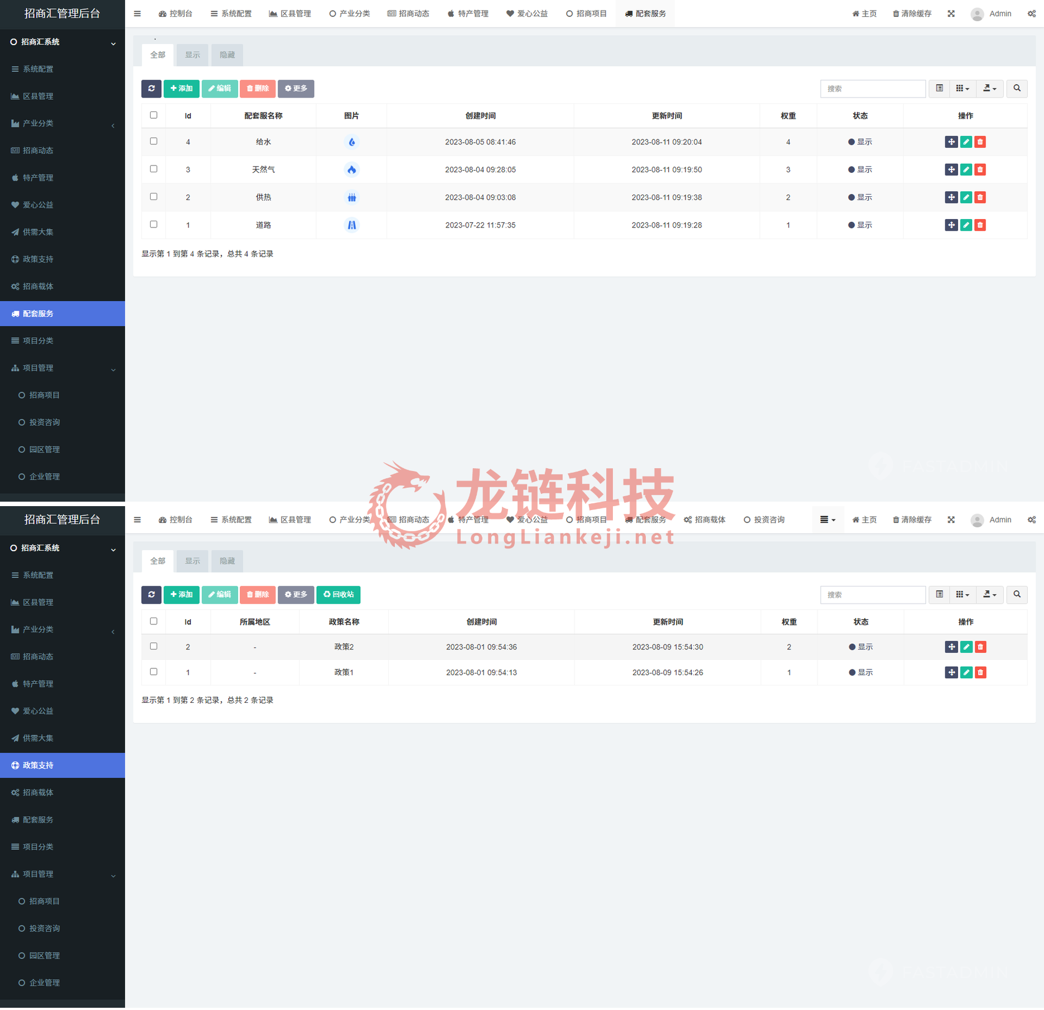1044x1010 pixels.
Task: Open 园区管理 in upper sidebar
Action: coord(62,449)
